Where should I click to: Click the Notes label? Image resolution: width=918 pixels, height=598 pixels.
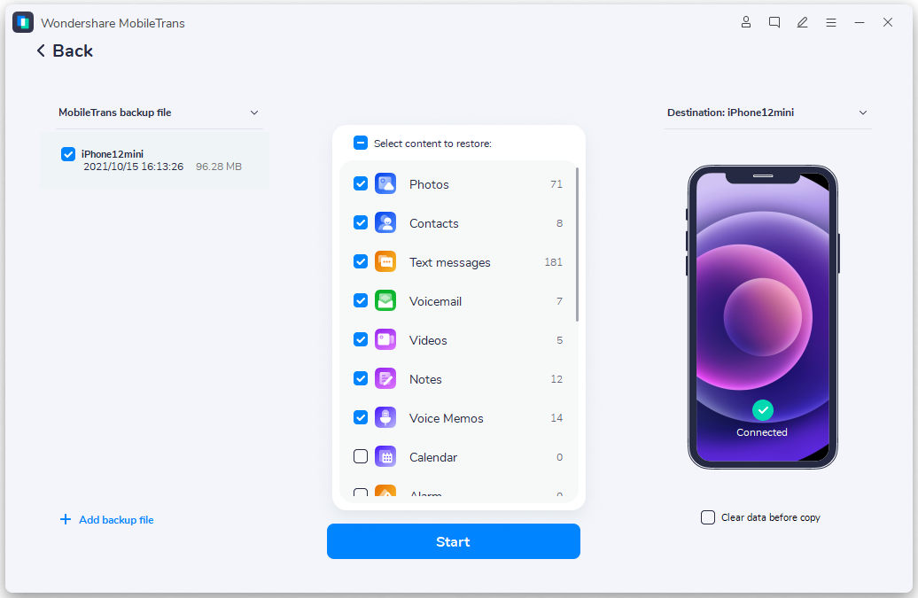[x=425, y=379]
